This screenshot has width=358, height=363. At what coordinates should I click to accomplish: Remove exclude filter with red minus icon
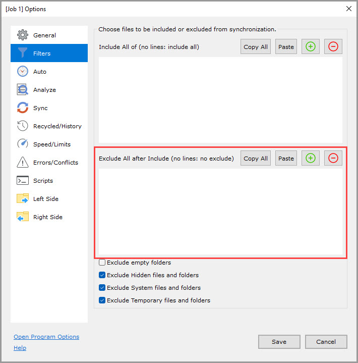(x=333, y=158)
